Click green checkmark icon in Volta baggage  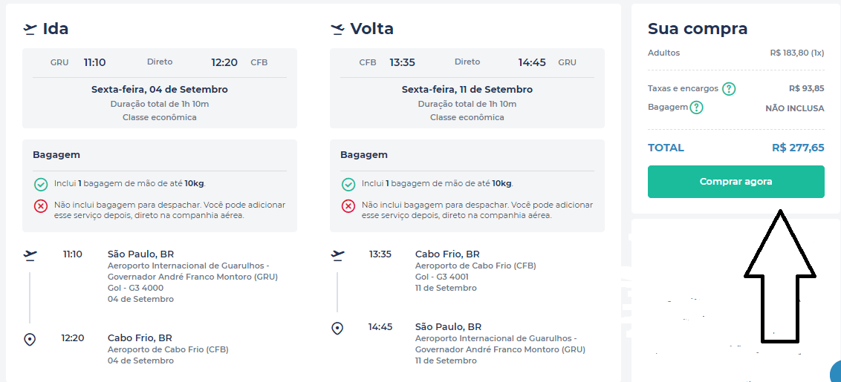click(348, 185)
